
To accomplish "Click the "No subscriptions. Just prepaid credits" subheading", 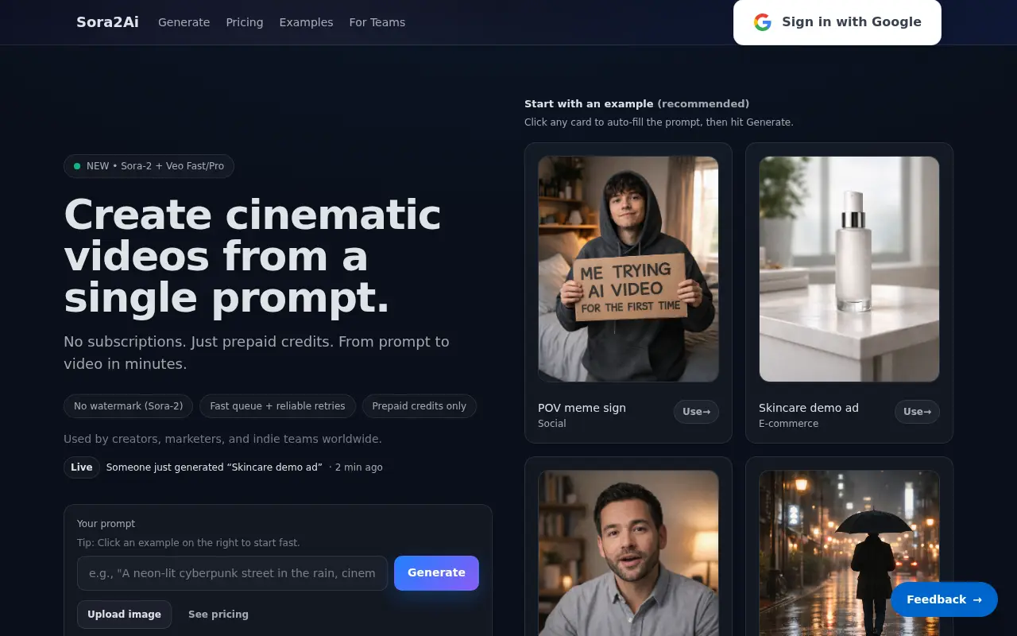I will click(x=257, y=353).
